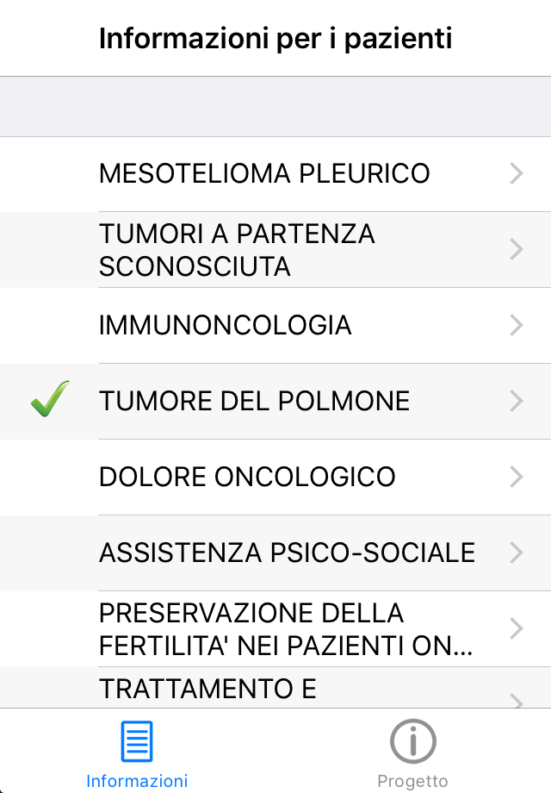Switch to the Progetto tab label
551x793 pixels.
coord(412,781)
